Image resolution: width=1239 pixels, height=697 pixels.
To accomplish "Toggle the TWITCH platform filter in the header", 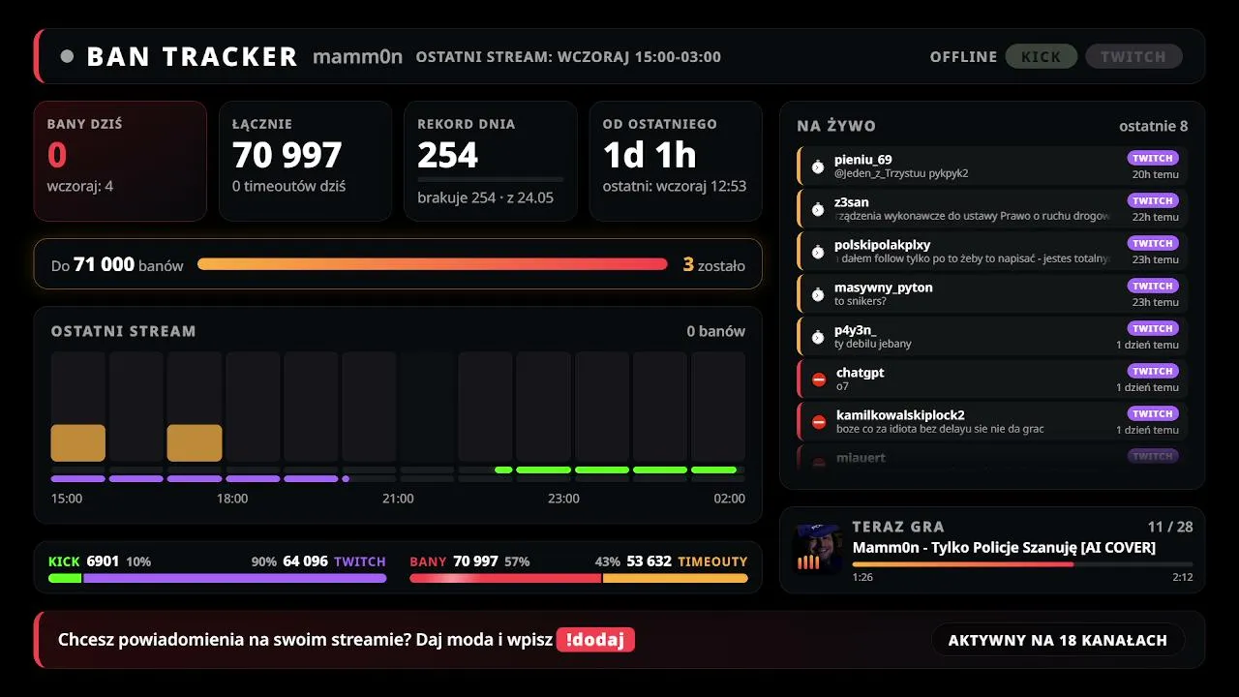I will (x=1133, y=56).
